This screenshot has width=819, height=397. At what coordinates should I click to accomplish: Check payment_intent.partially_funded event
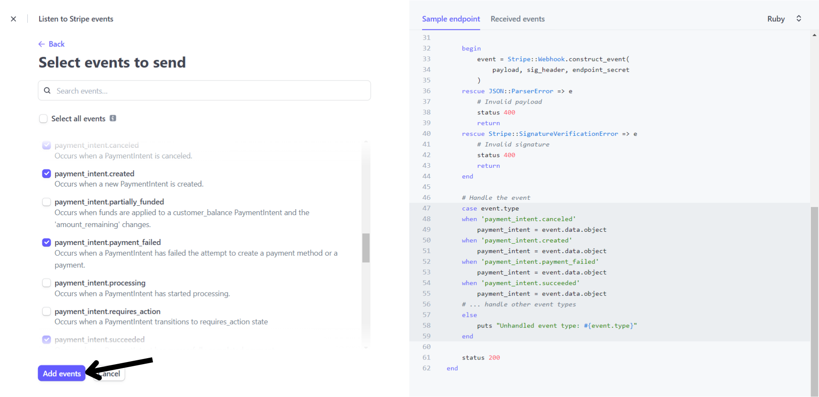coord(47,202)
